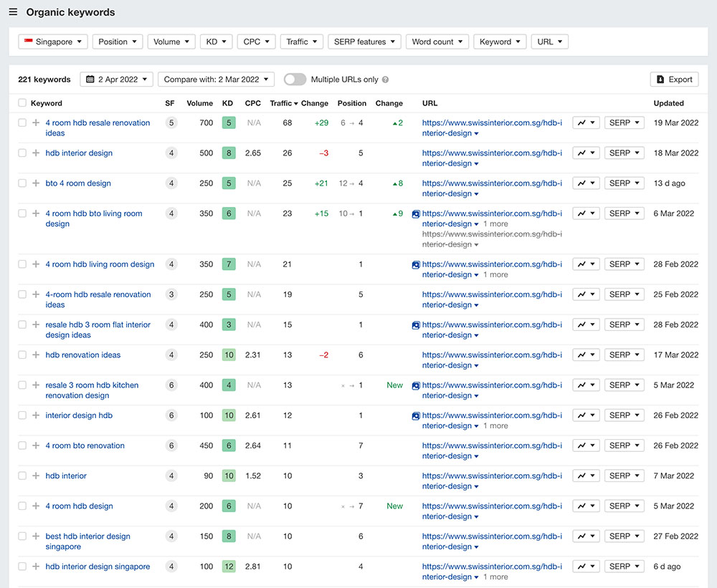The image size is (717, 588).
Task: Open chart button for 'interior design hdb' row
Action: [x=586, y=415]
